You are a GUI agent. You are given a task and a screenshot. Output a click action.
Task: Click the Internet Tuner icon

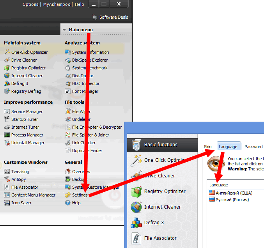tap(7, 127)
